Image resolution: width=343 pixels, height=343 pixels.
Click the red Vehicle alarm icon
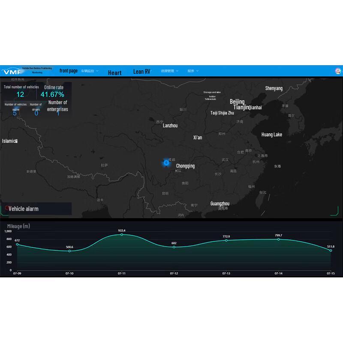(x=7, y=208)
